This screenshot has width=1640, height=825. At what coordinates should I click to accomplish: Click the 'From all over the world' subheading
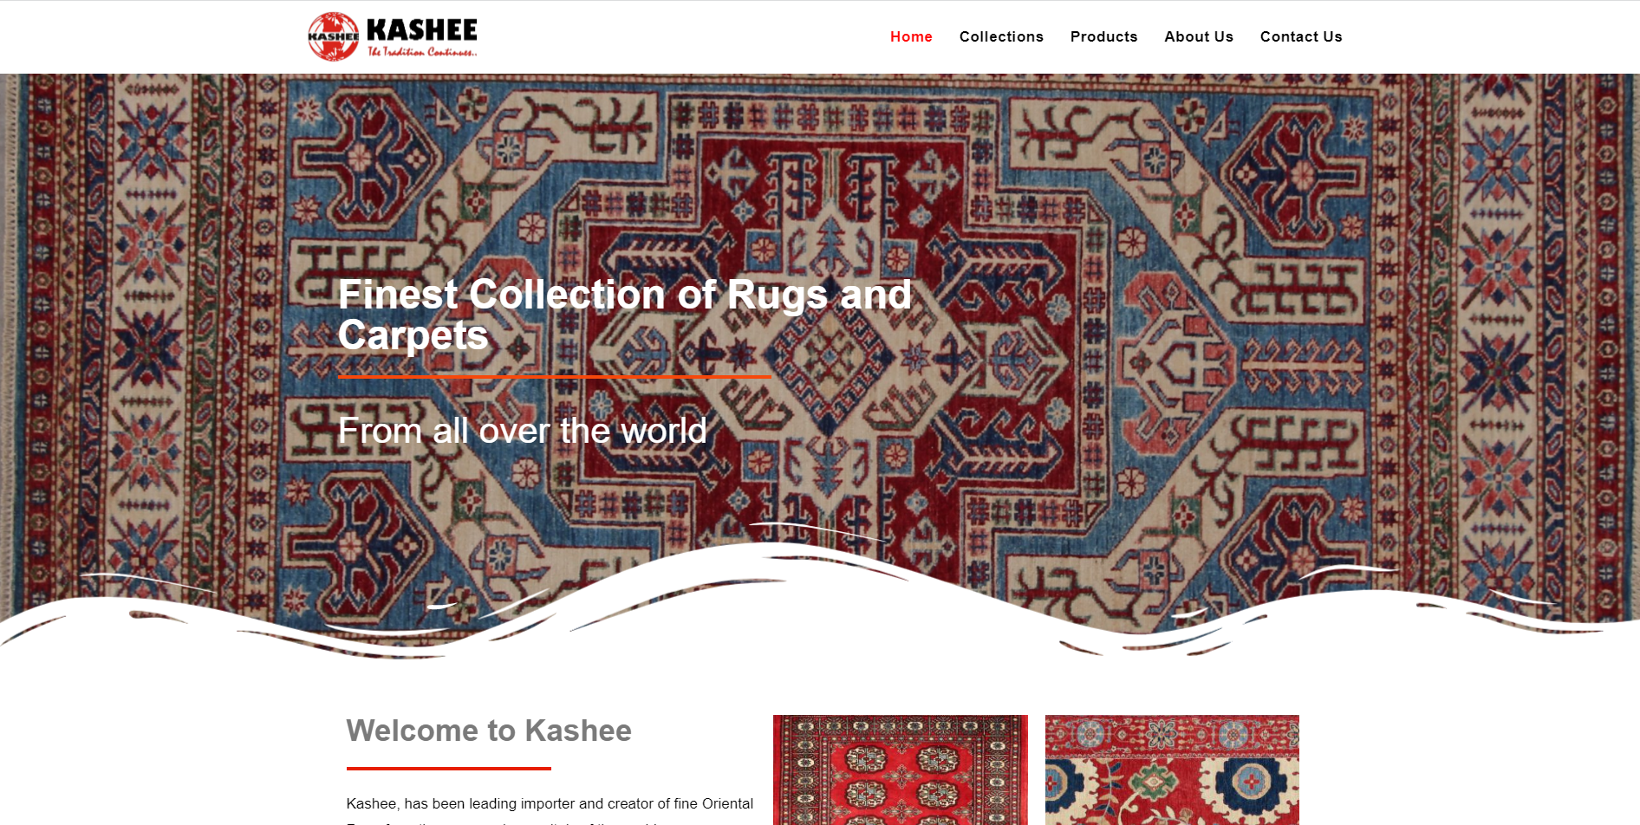(x=523, y=431)
